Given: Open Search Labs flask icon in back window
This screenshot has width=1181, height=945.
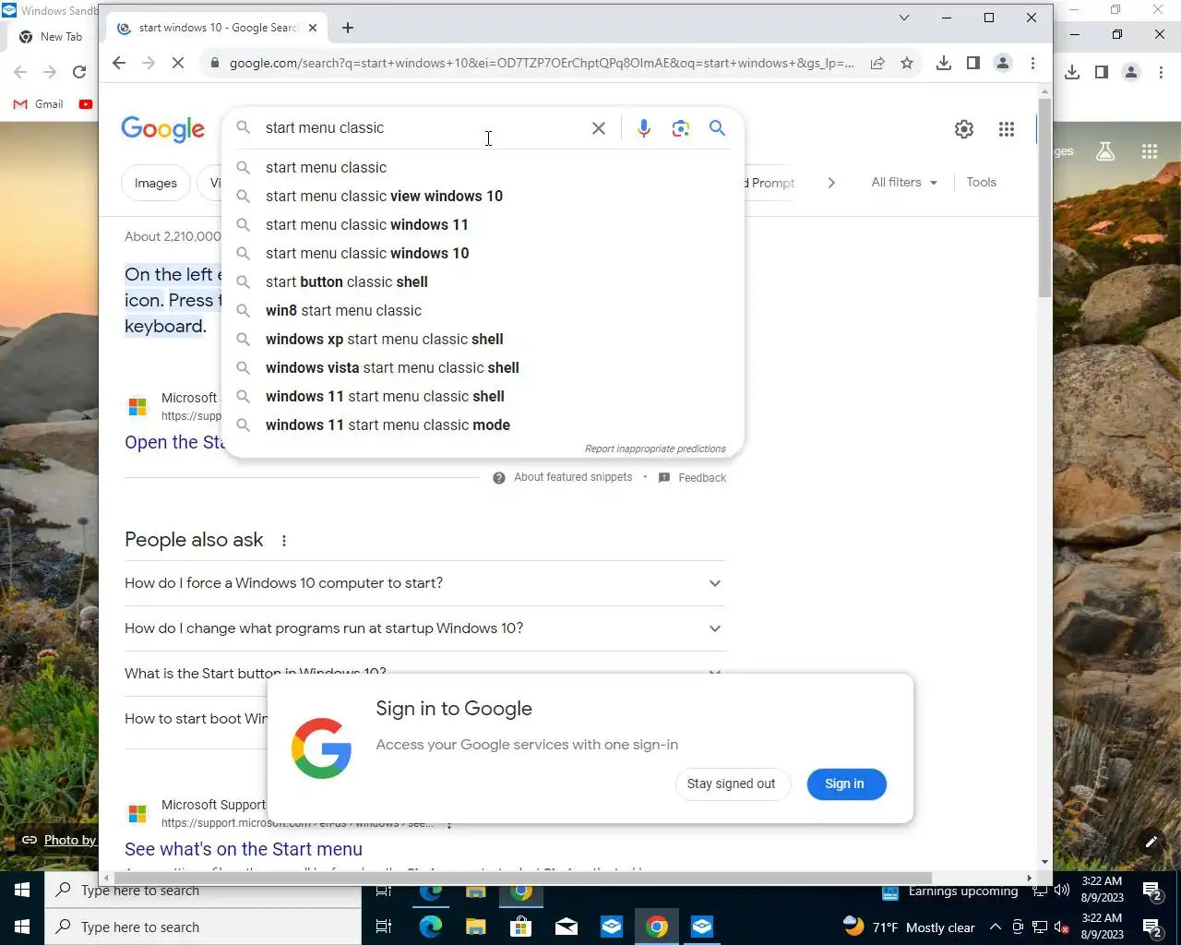Looking at the screenshot, I should (x=1105, y=151).
